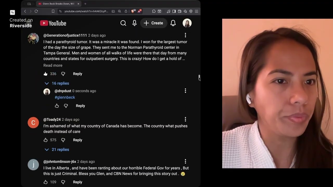This screenshot has height=187, width=333.
Task: Dislike the johntomlinson-j6x Alberta comment
Action: pos(63,182)
